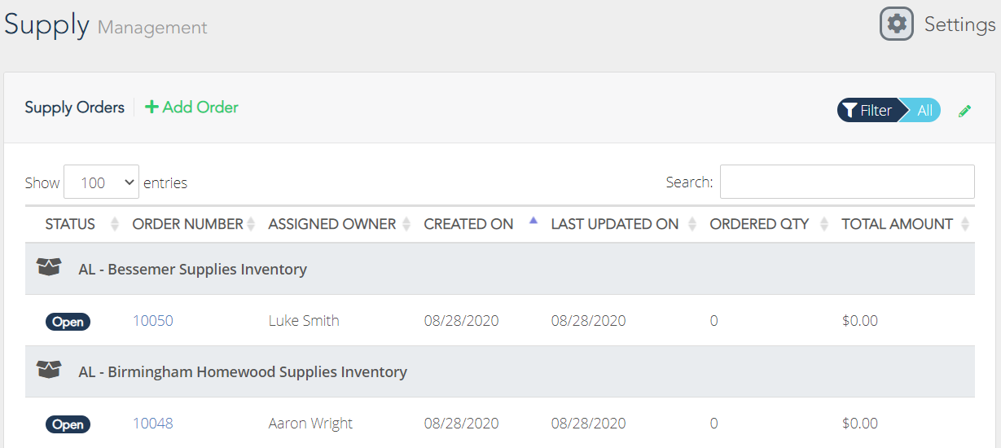Sort by Assigned Owner column header
This screenshot has width=1001, height=448.
(x=332, y=224)
